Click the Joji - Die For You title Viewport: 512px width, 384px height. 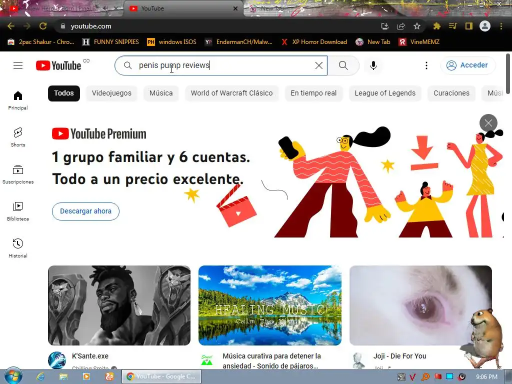pyautogui.click(x=400, y=356)
